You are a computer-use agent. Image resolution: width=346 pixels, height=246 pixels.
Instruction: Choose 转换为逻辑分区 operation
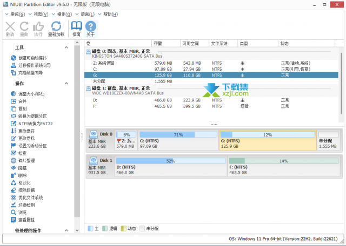click(x=29, y=116)
